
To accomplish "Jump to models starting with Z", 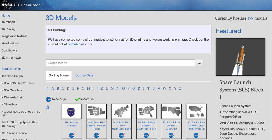I will 180,89.
